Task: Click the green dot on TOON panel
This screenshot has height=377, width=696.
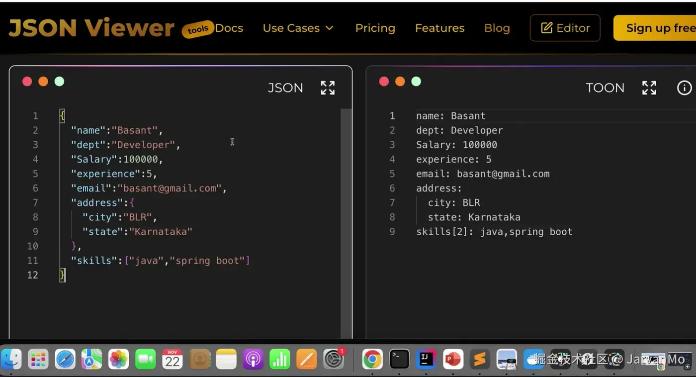Action: [416, 82]
